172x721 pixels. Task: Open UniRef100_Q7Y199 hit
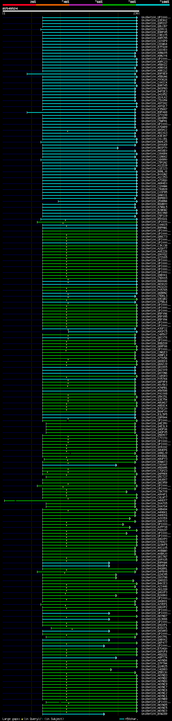tap(155, 115)
